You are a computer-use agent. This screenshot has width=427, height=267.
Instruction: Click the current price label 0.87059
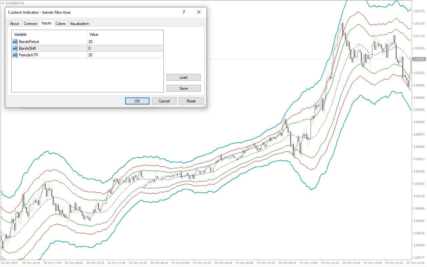coord(419,59)
